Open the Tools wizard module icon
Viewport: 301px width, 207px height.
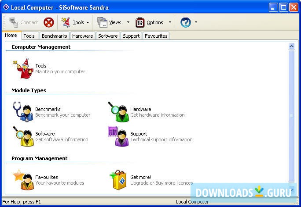coord(23,68)
